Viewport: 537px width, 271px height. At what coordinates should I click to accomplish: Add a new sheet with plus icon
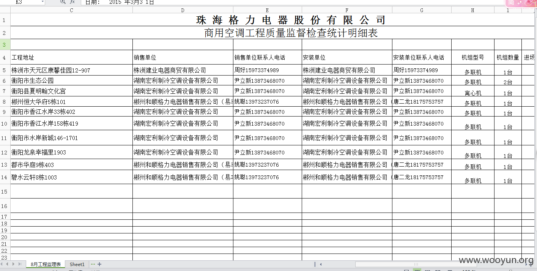click(99, 264)
